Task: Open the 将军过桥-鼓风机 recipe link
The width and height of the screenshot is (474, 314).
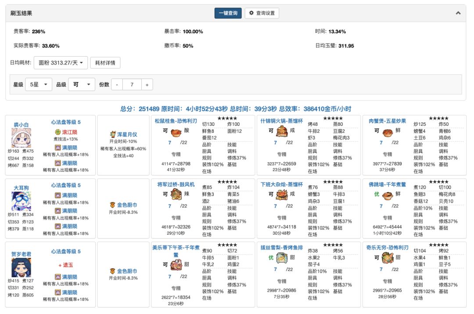Action: 176,185
